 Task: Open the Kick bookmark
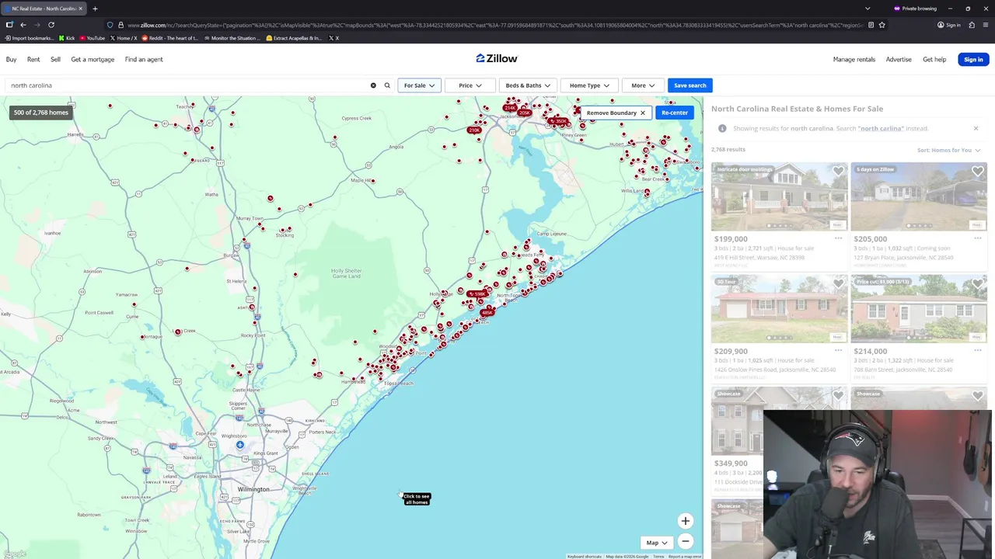[67, 38]
